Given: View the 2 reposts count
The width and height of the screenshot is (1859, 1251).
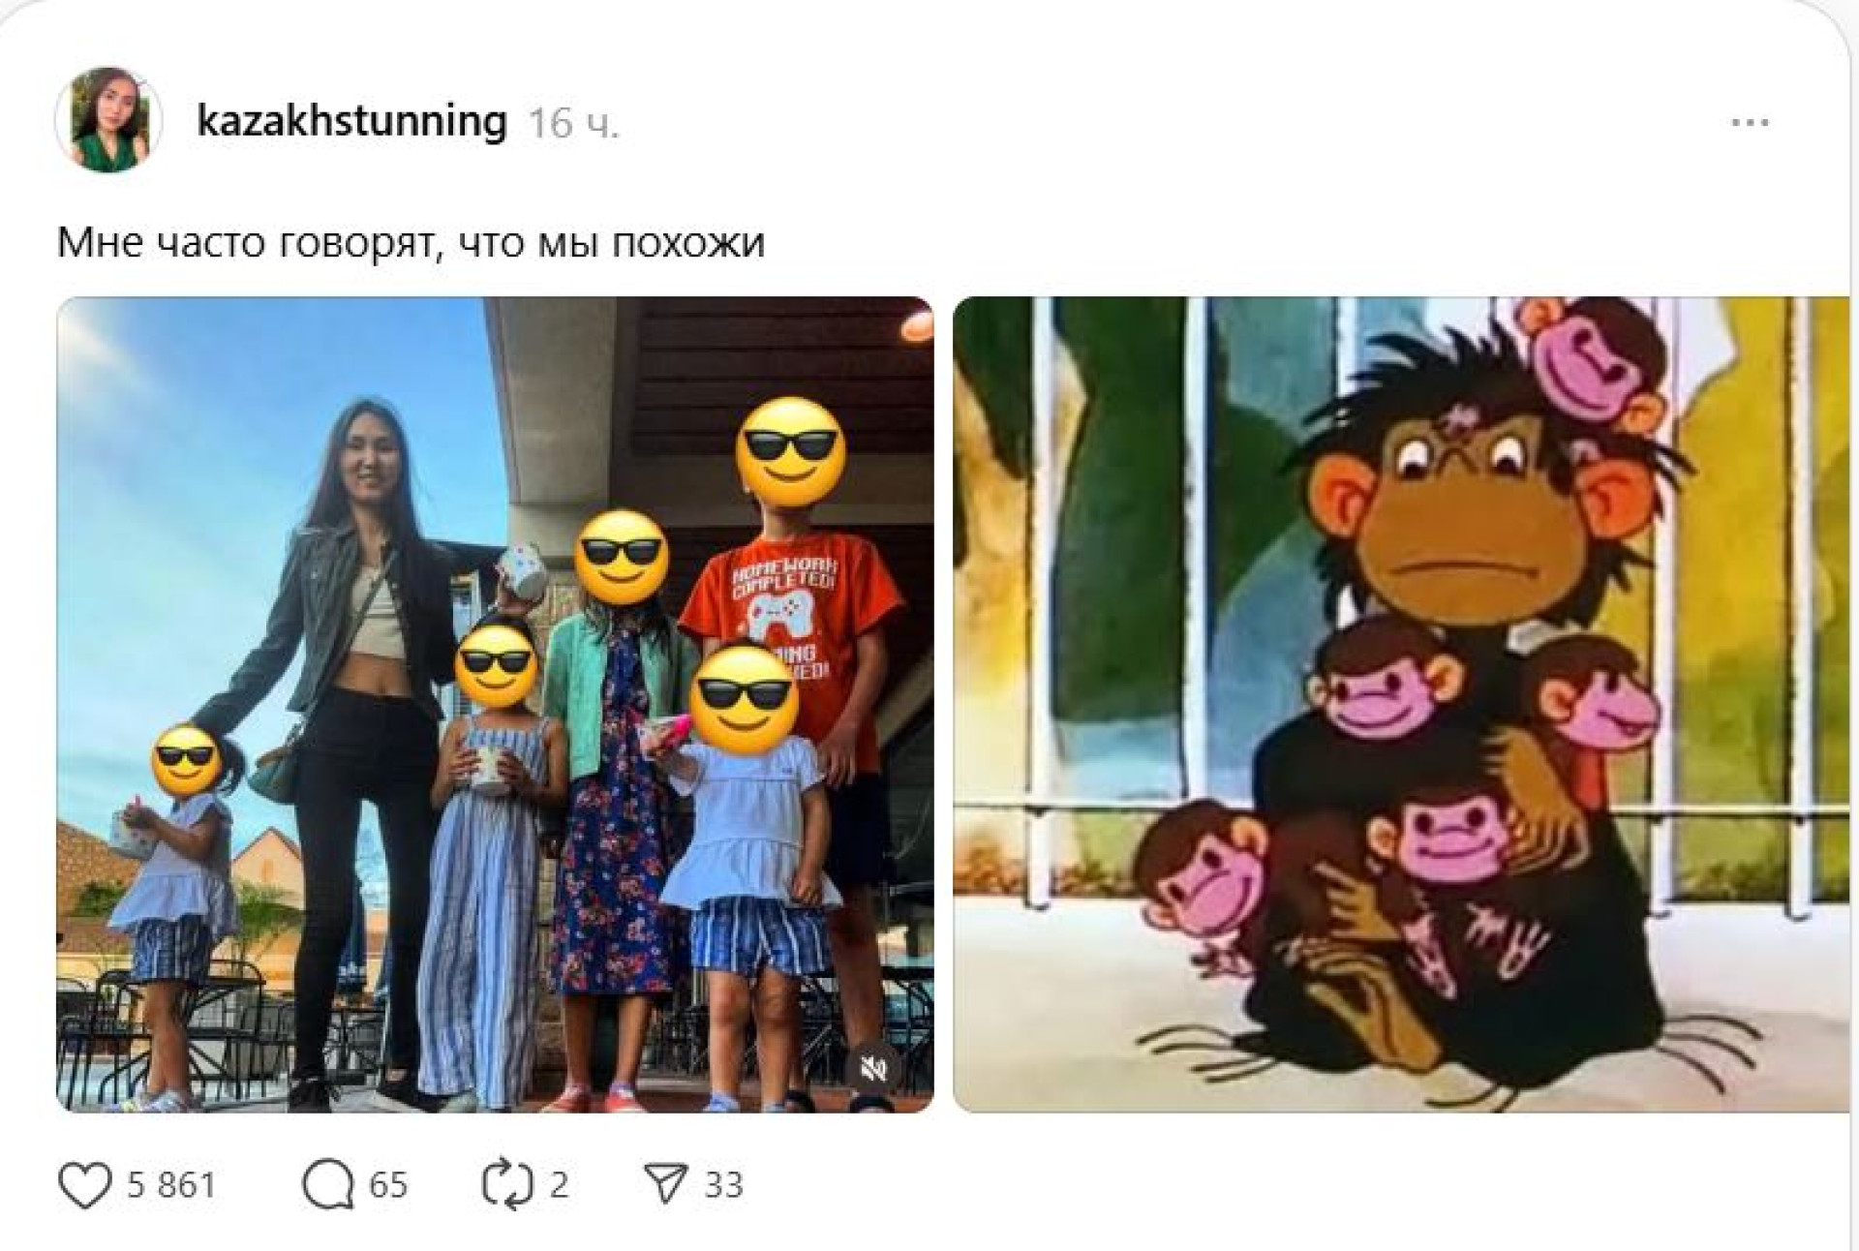Looking at the screenshot, I should tap(559, 1185).
